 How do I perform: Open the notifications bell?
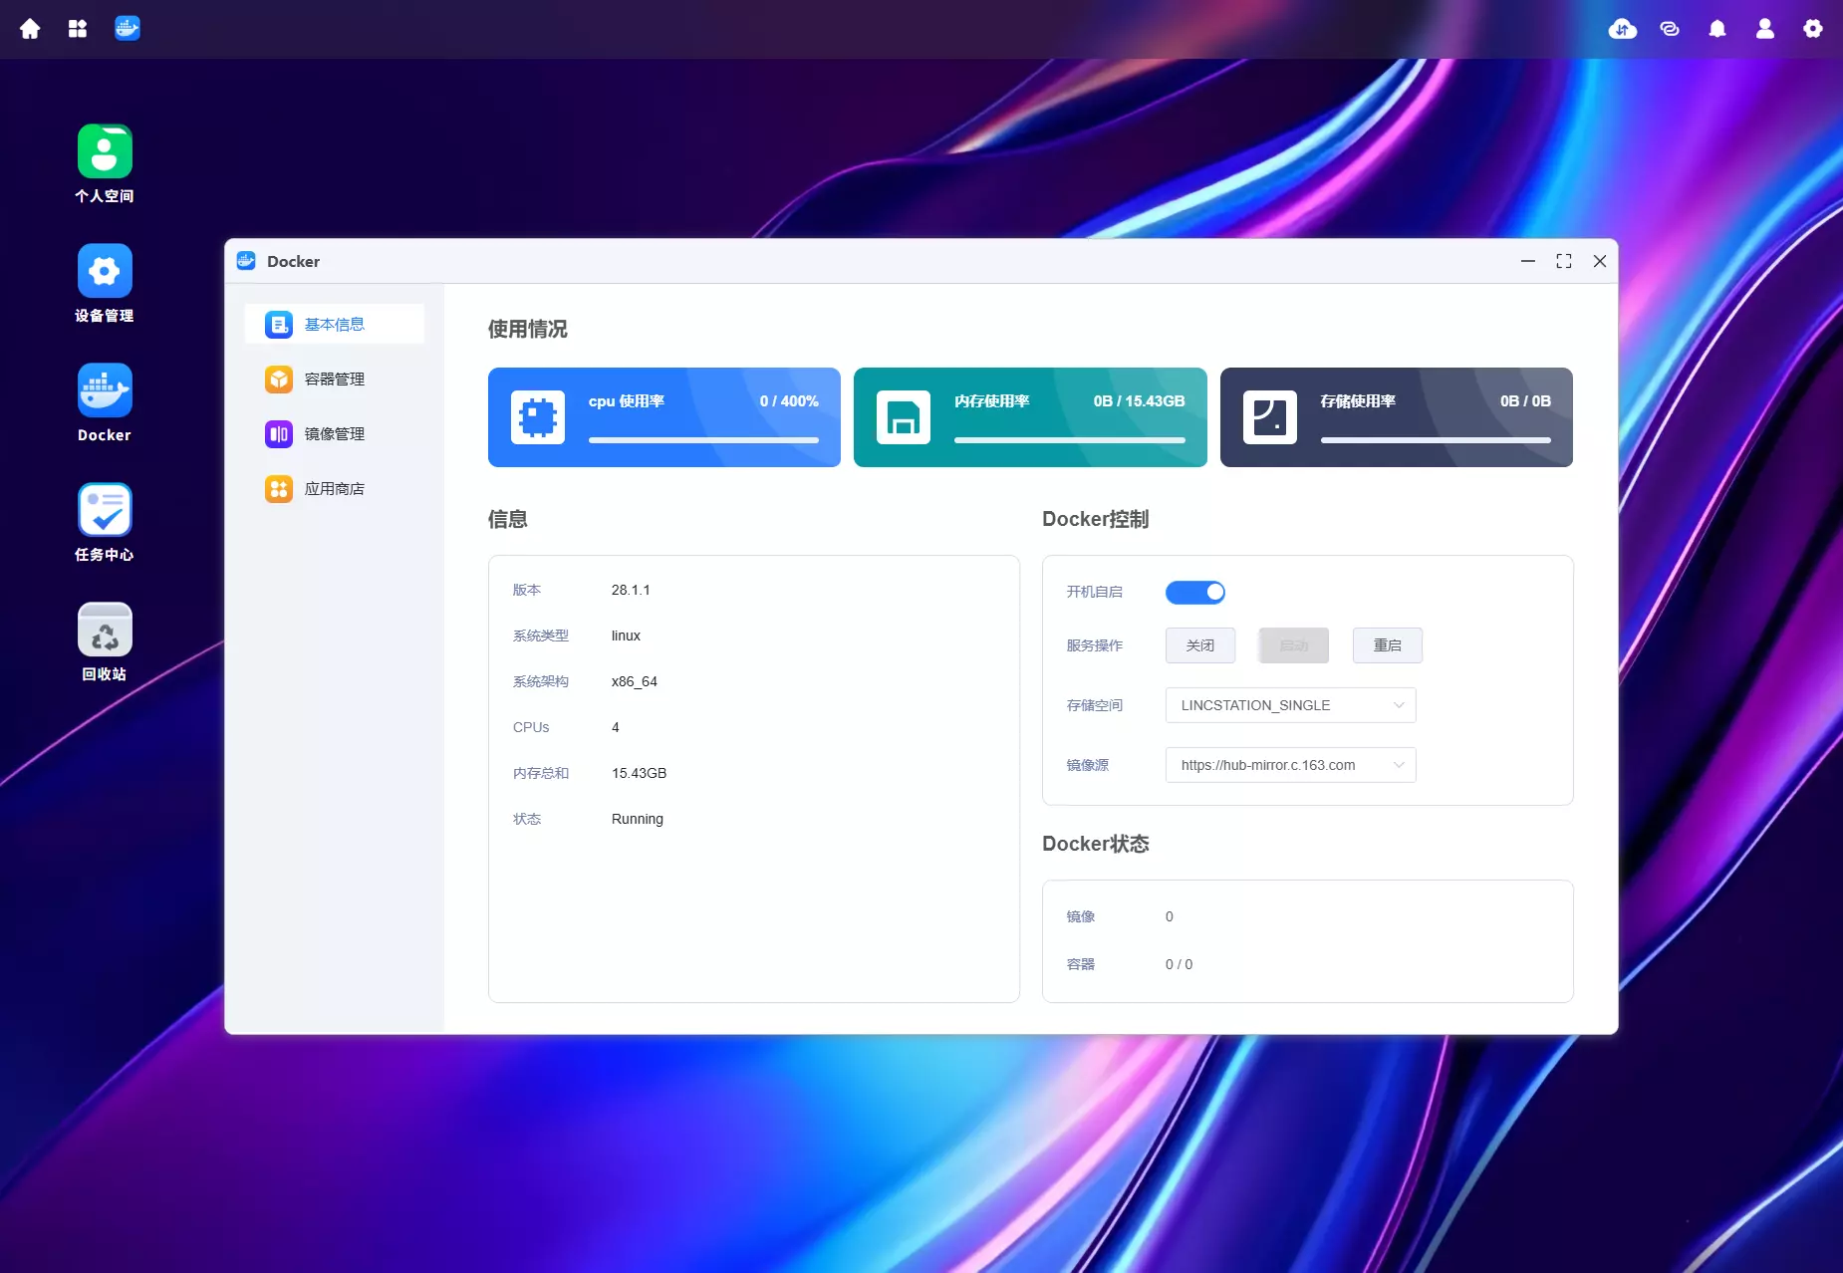coord(1717,29)
